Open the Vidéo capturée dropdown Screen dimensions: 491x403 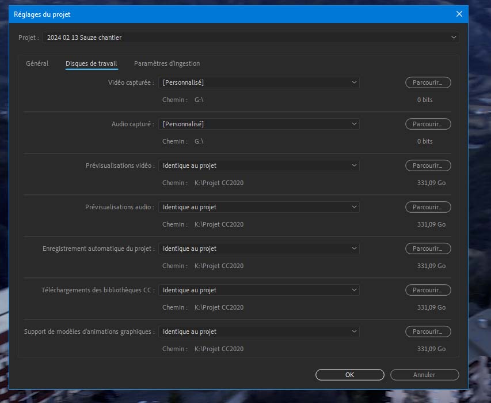(258, 82)
